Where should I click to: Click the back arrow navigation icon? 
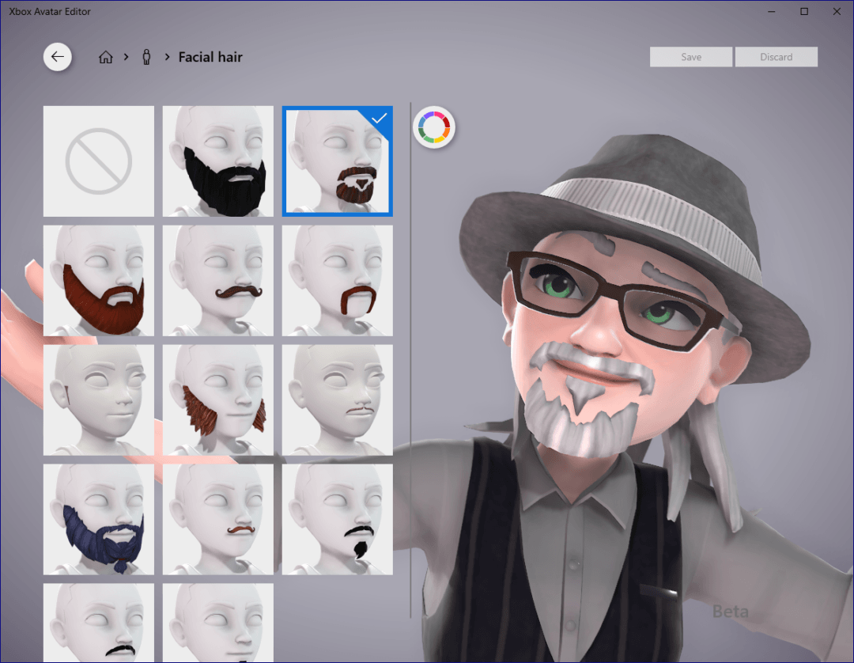coord(57,56)
